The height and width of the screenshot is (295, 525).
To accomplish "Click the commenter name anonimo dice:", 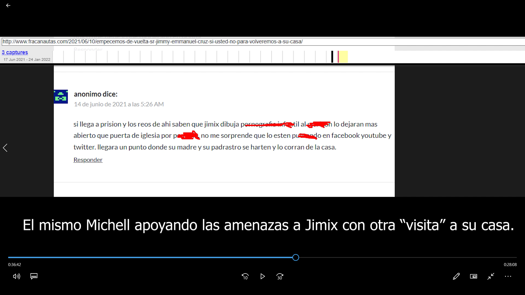I will tap(95, 94).
